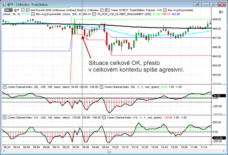Click the title bar button left of minimize
This screenshot has width=228, height=155.
tap(197, 5)
